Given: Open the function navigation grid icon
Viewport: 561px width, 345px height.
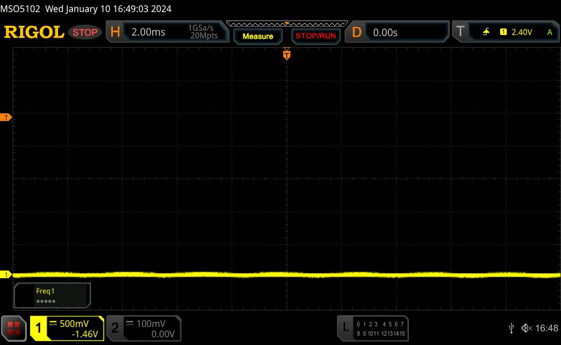Looking at the screenshot, I should pyautogui.click(x=14, y=328).
